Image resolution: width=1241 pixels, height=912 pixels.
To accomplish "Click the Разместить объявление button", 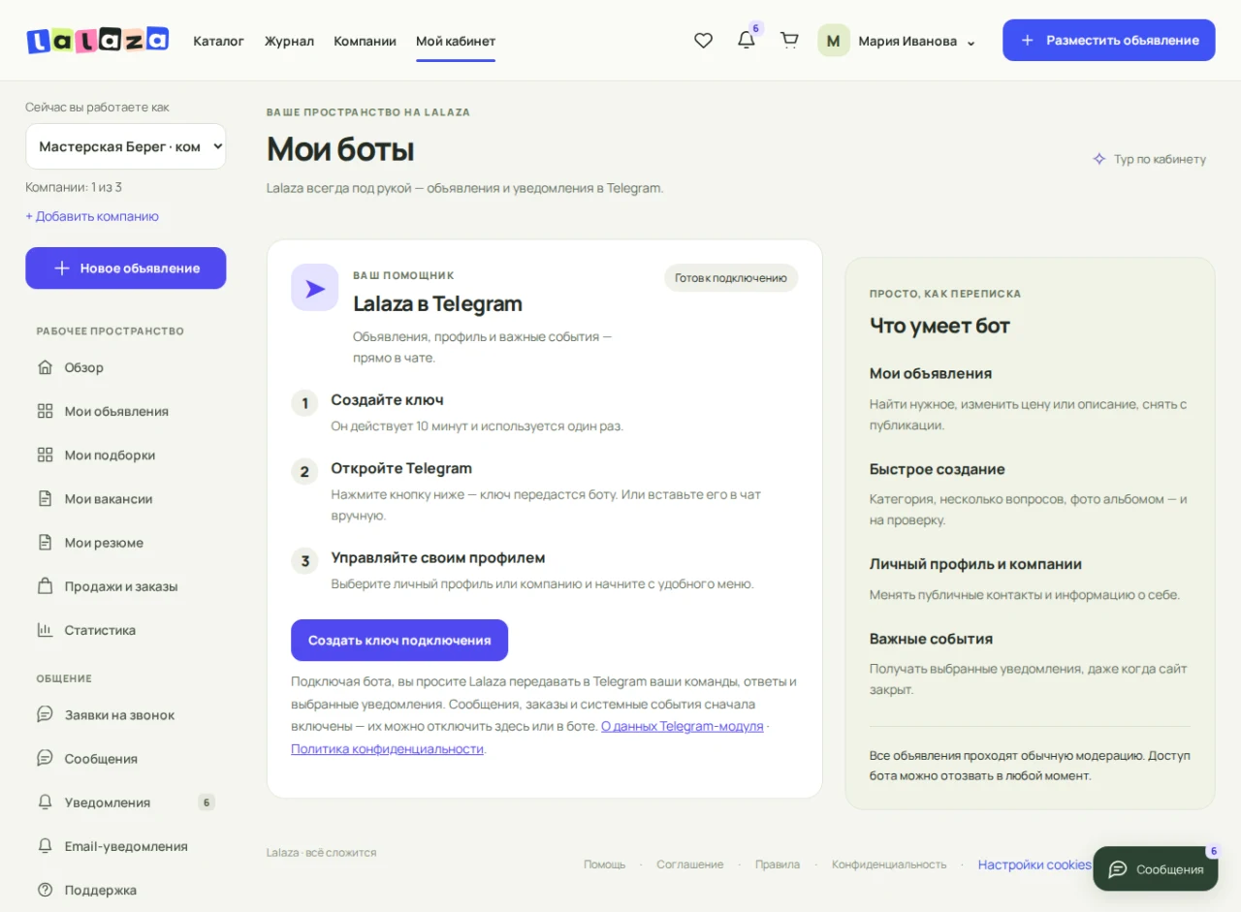I will click(1109, 41).
